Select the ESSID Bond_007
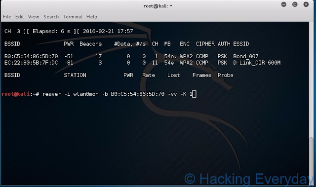 tap(246, 56)
